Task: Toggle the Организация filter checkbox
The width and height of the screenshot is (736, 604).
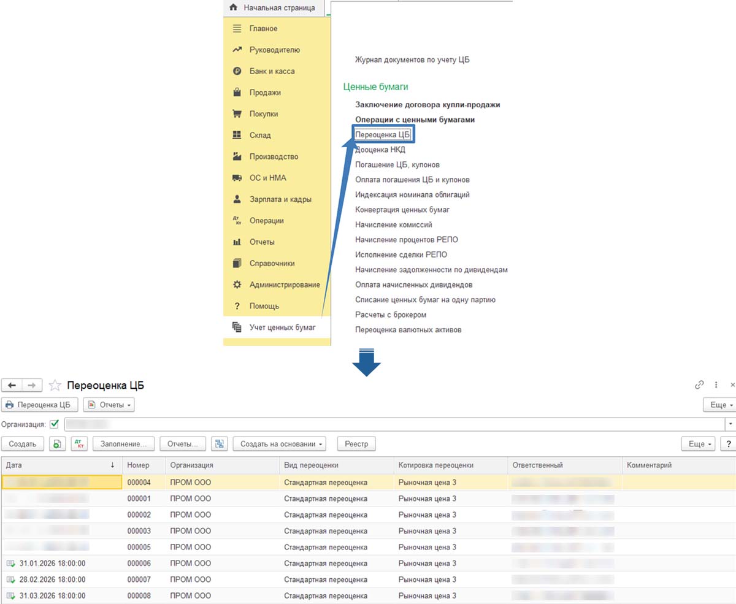Action: click(x=55, y=424)
